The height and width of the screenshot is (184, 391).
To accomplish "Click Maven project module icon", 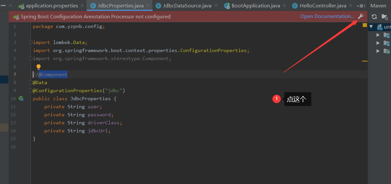I will tap(380, 27).
